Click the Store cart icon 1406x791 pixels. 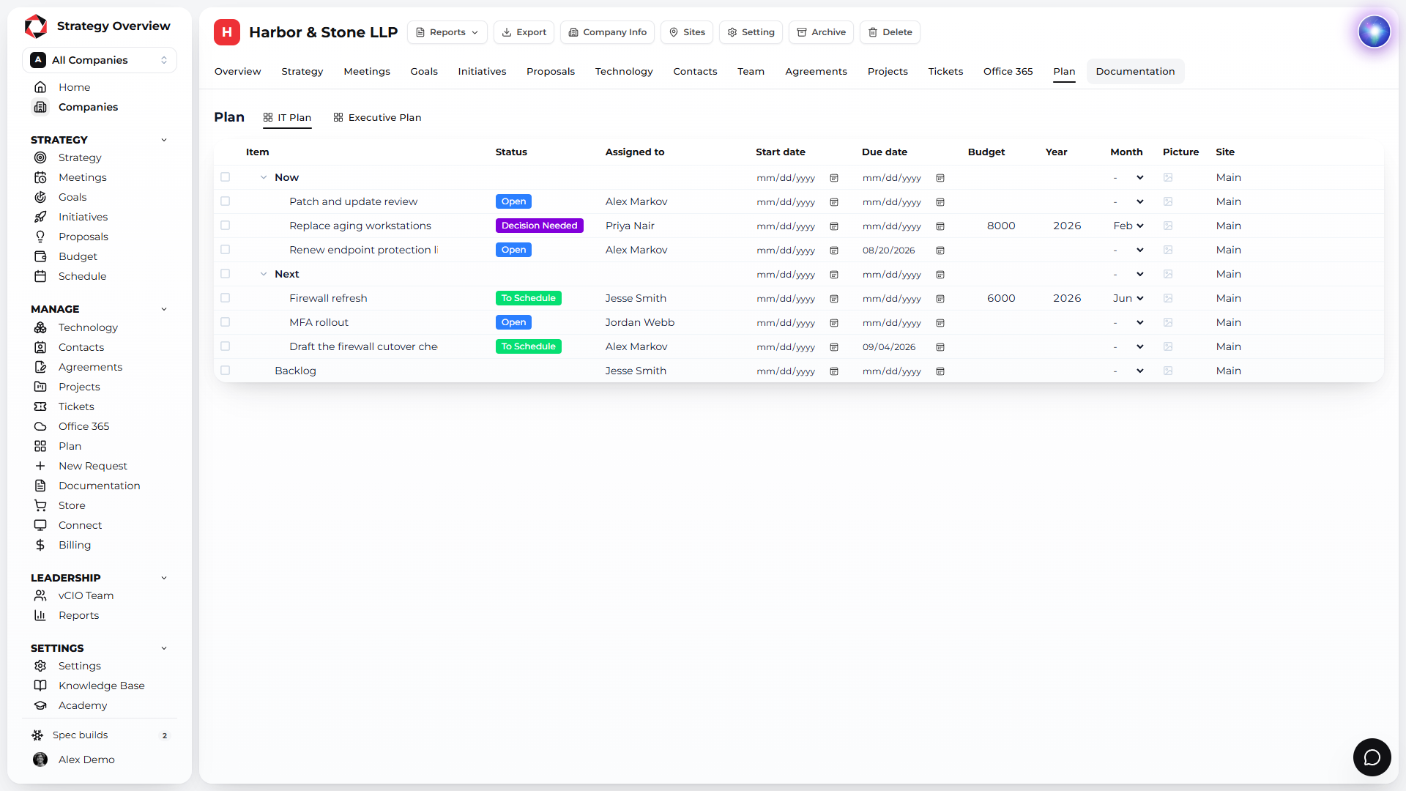40,505
